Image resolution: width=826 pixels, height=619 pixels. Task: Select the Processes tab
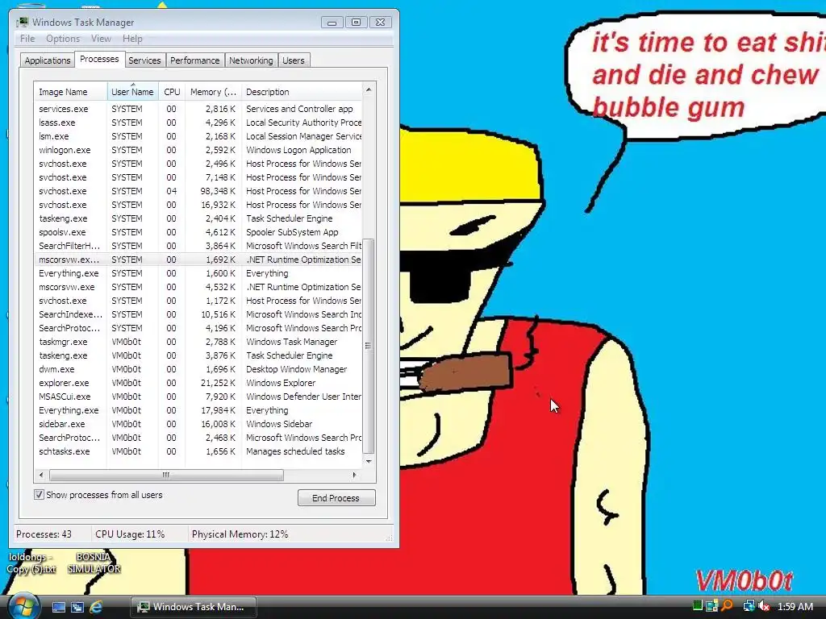[99, 59]
